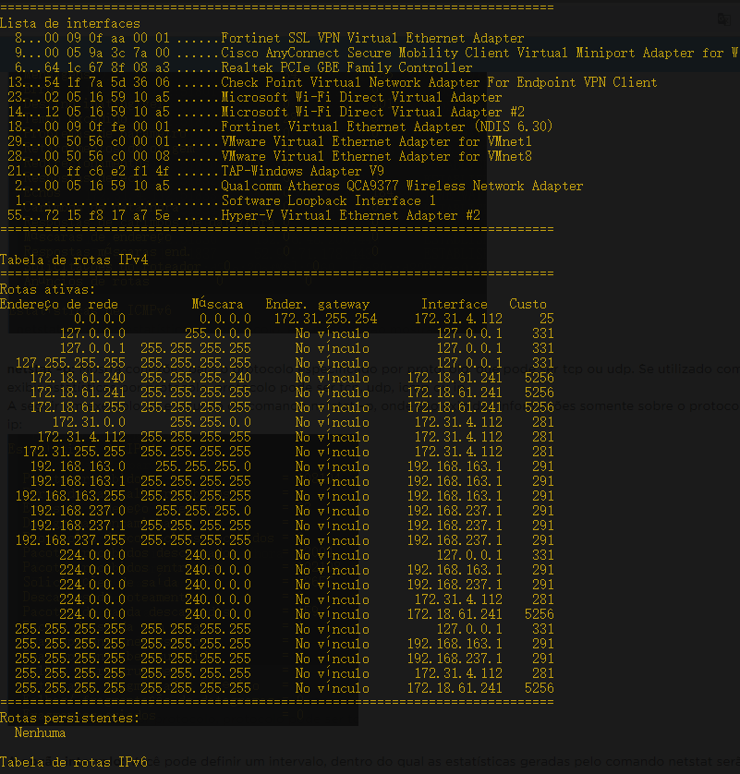Click the 'Rotas persistentes:' label
The height and width of the screenshot is (774, 740).
(x=70, y=718)
